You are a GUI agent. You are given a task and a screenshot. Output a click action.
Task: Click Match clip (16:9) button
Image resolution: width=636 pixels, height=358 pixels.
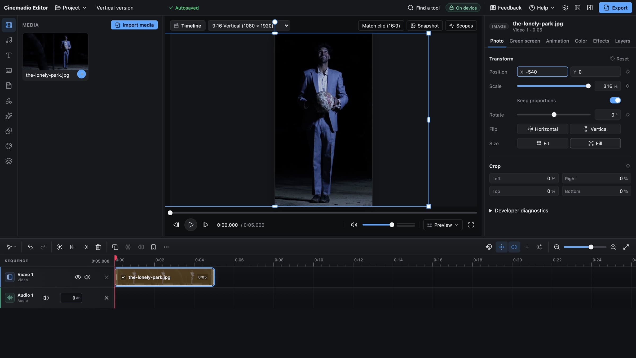click(381, 26)
